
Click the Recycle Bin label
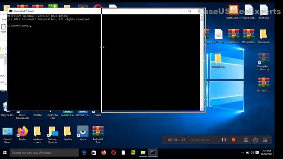8,115
